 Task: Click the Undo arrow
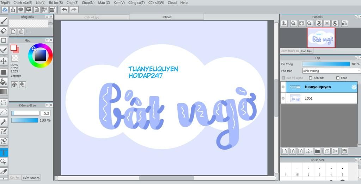[x=65, y=9]
